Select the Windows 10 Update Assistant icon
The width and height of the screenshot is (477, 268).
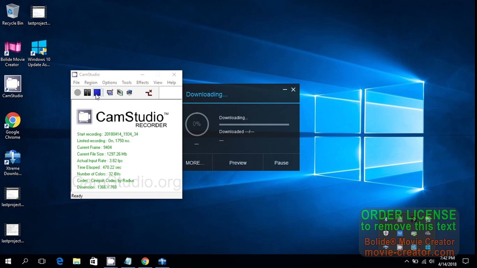coord(39,54)
